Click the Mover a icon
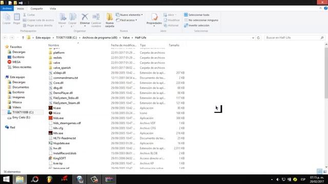 63,20
